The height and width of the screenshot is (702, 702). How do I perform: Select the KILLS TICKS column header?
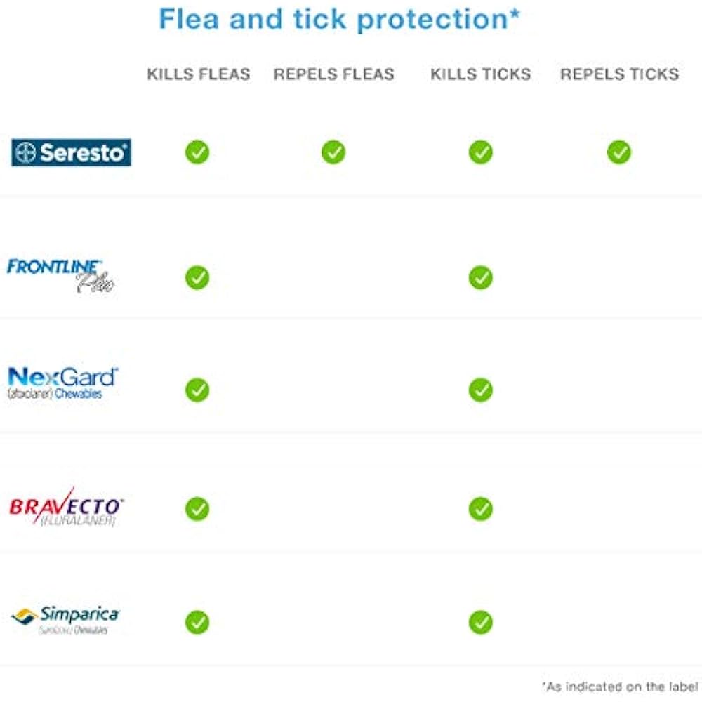(x=481, y=74)
